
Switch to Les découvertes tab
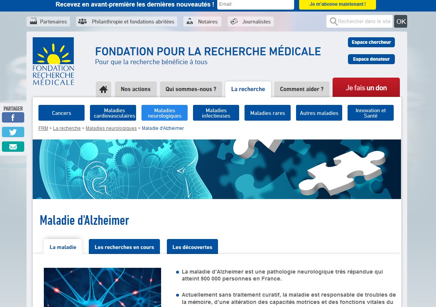(192, 247)
